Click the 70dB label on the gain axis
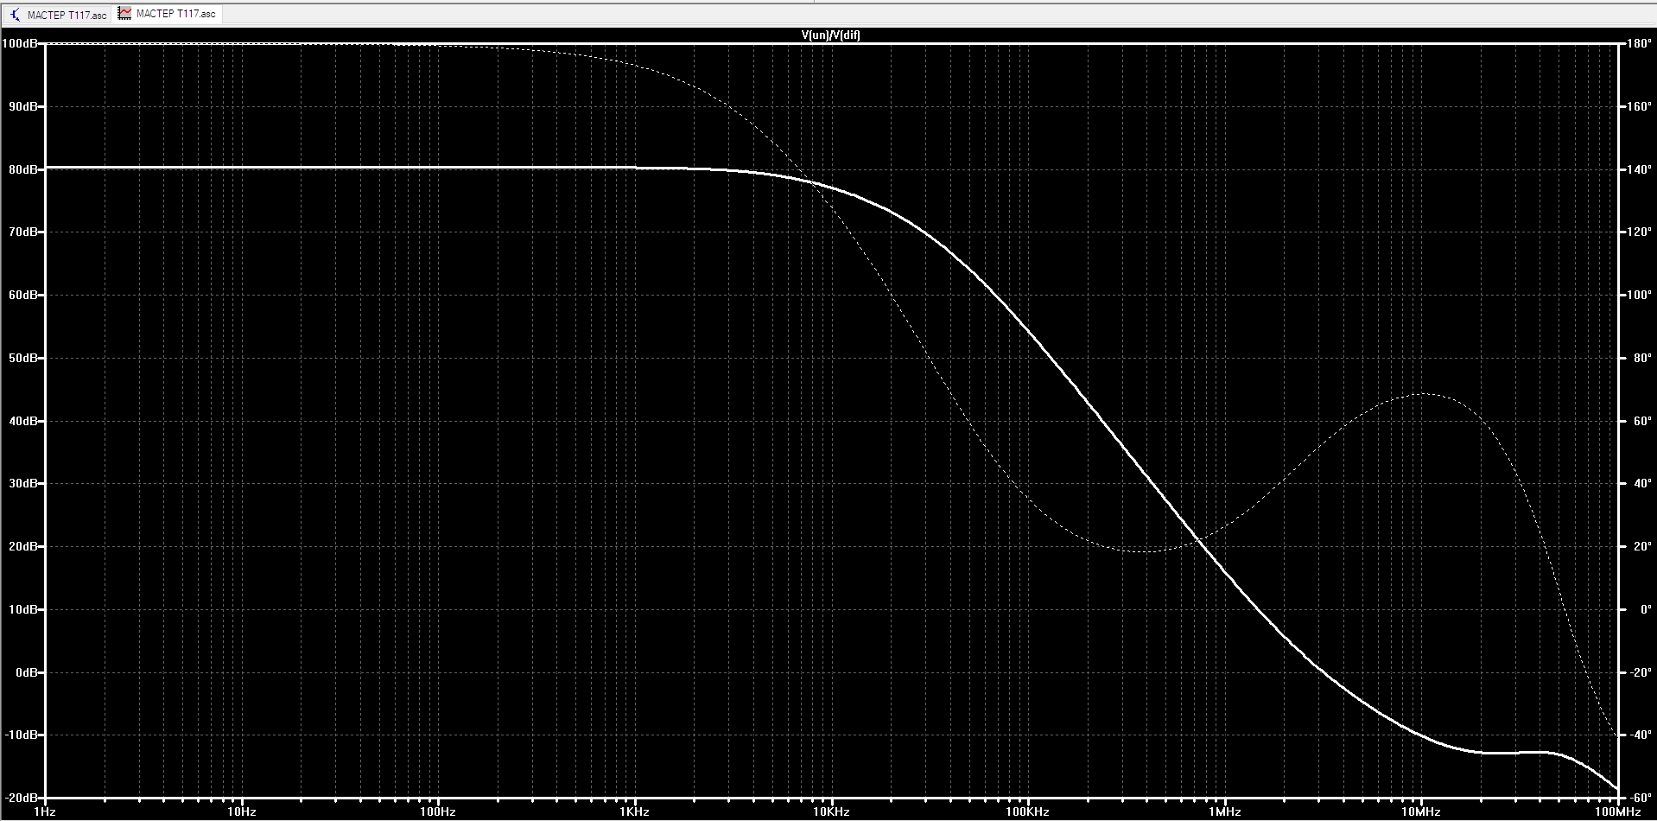 click(23, 232)
